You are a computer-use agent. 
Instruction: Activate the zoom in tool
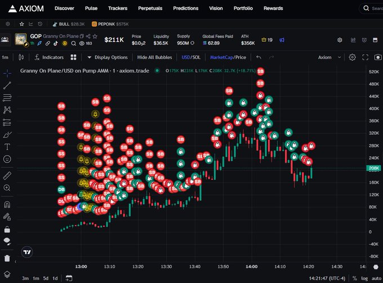pos(7,188)
